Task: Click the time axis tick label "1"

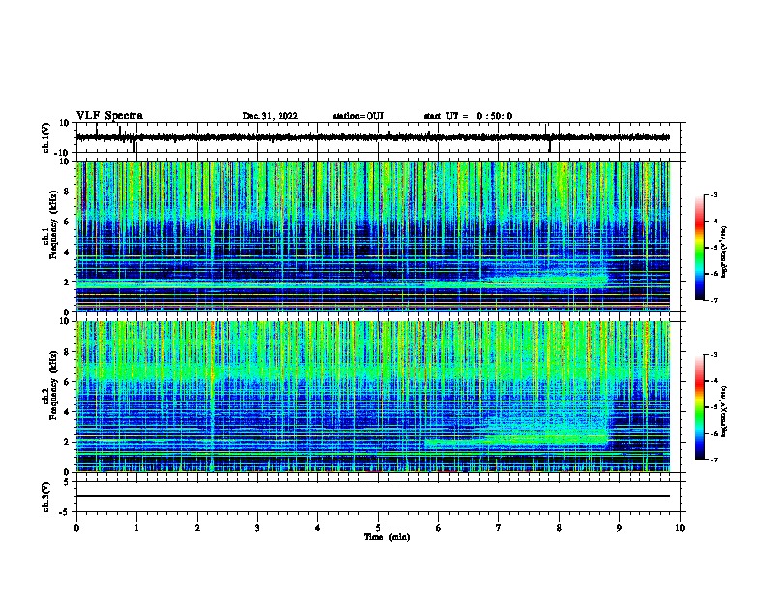Action: [x=136, y=528]
